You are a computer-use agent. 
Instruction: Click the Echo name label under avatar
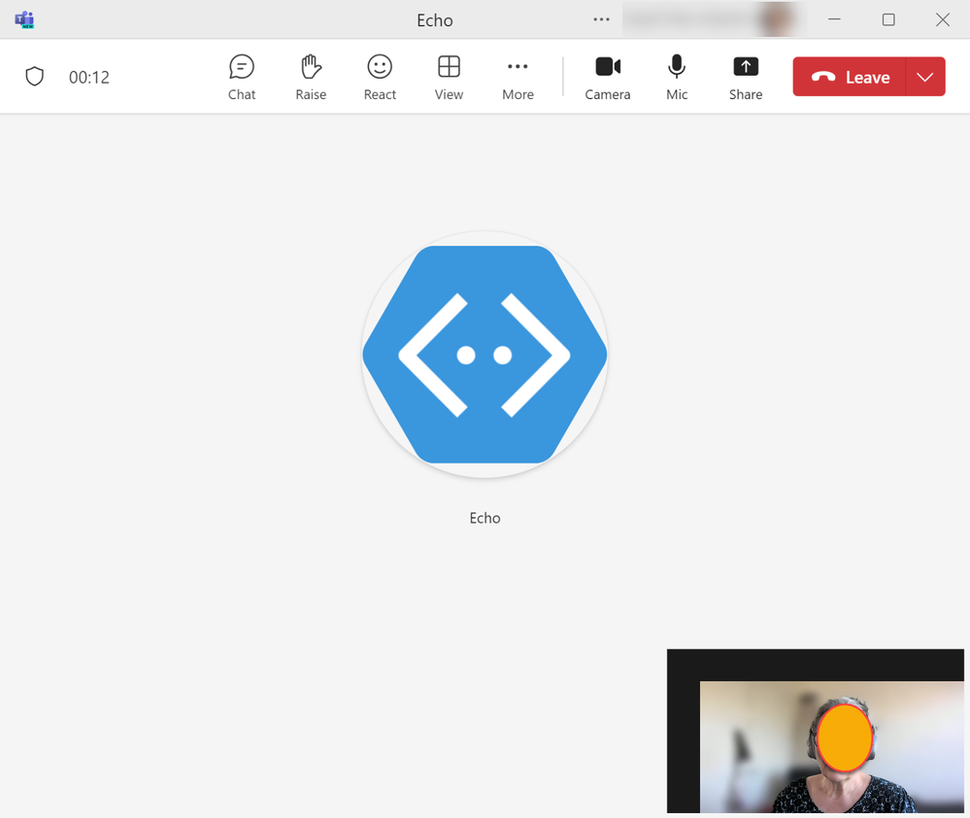485,518
